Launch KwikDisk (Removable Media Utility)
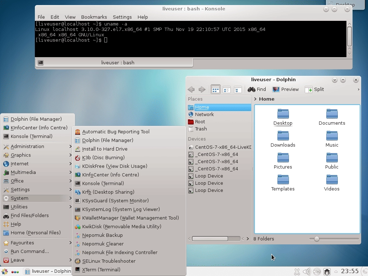The image size is (368, 276). (129, 227)
